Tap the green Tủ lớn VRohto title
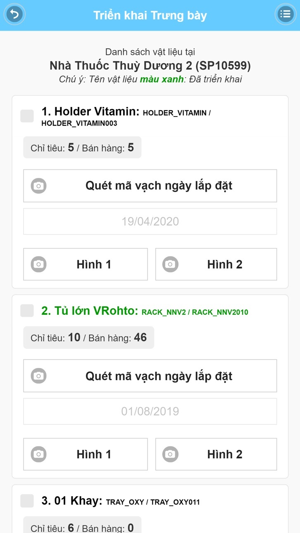This screenshot has width=300, height=533. 90,311
